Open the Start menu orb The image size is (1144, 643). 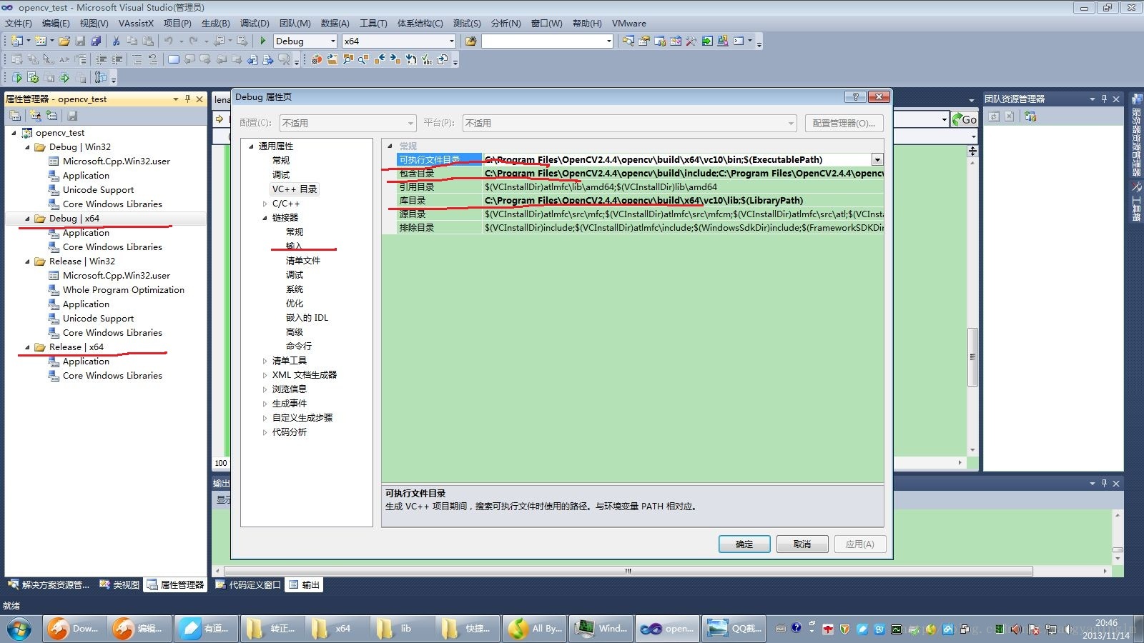(x=19, y=629)
